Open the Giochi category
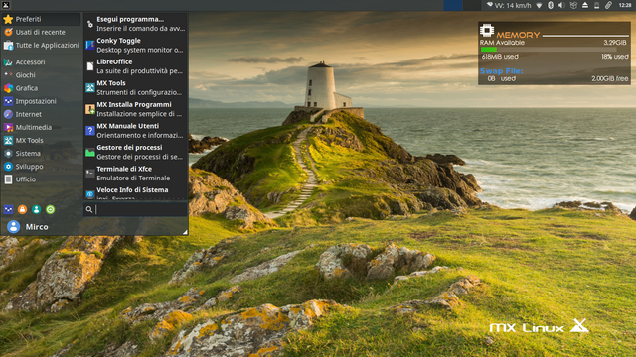The width and height of the screenshot is (636, 357). pos(41,75)
